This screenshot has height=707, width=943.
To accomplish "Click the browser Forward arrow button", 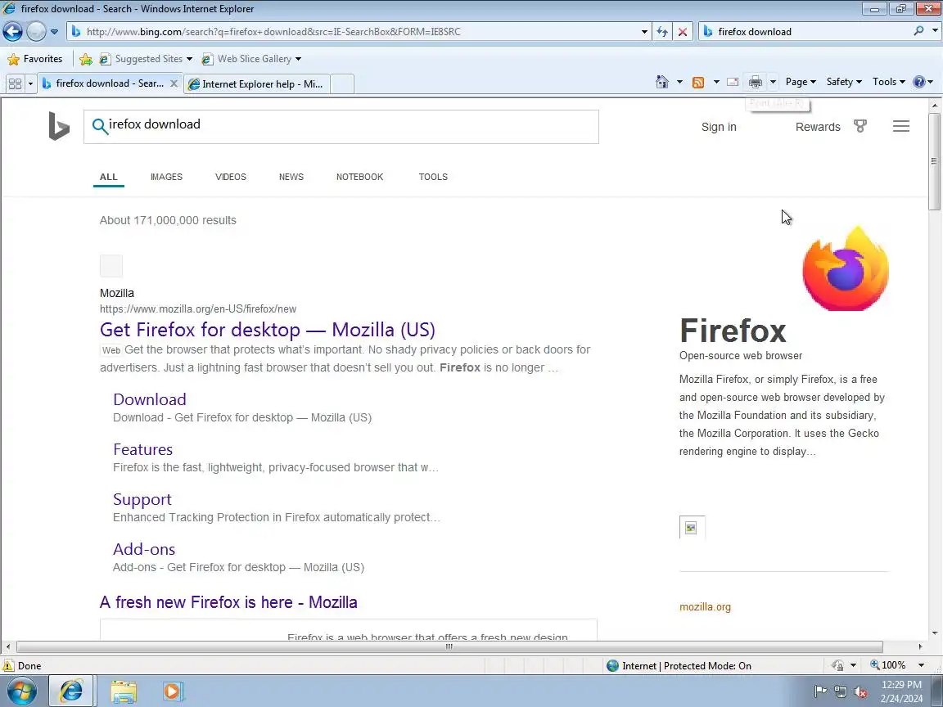I will pyautogui.click(x=36, y=31).
